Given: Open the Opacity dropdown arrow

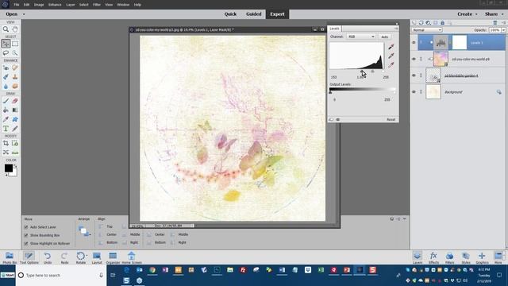Looking at the screenshot, I should [x=503, y=30].
